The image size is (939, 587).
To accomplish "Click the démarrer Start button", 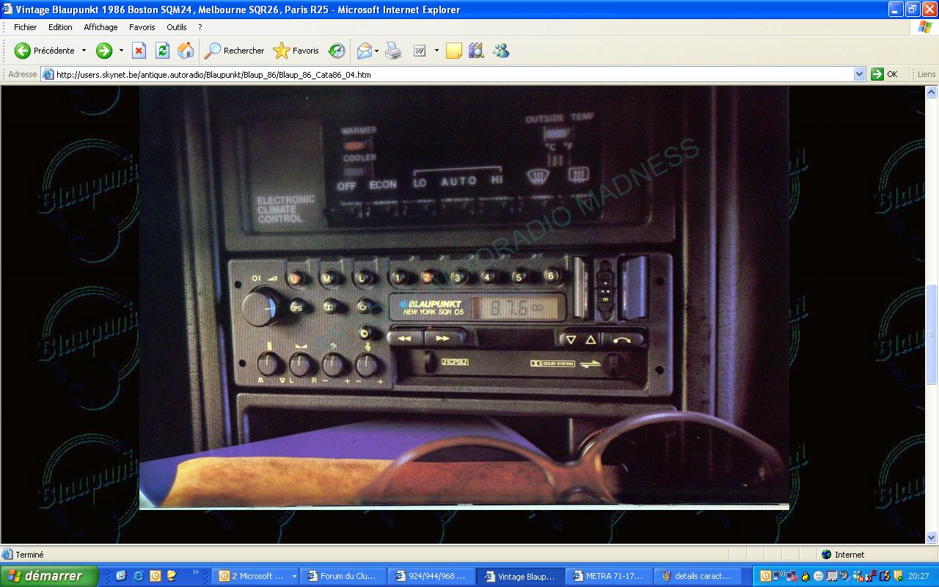I will click(49, 576).
